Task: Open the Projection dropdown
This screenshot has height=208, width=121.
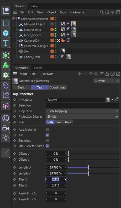Action: pos(82,111)
